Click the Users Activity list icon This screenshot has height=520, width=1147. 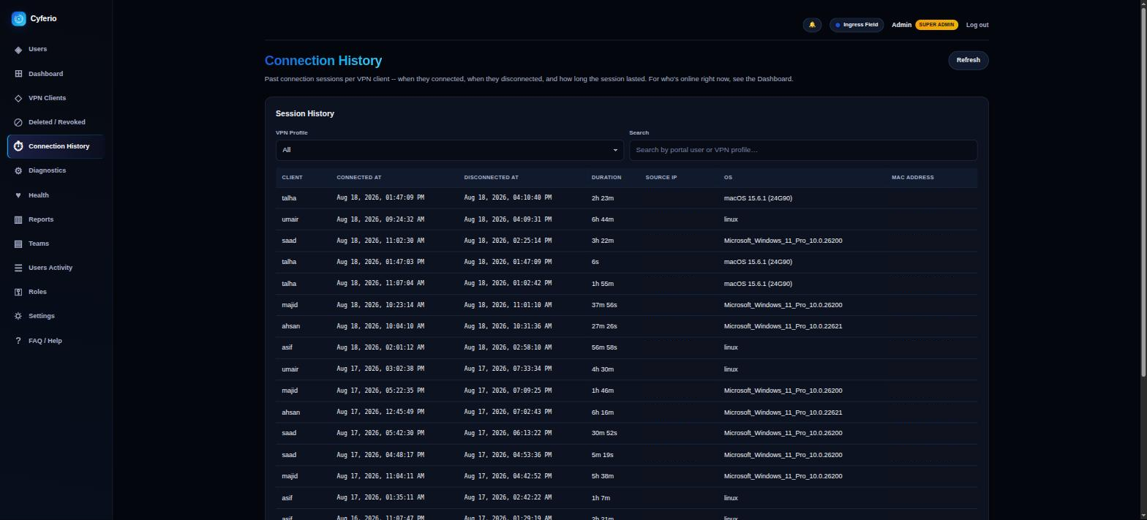tap(18, 268)
